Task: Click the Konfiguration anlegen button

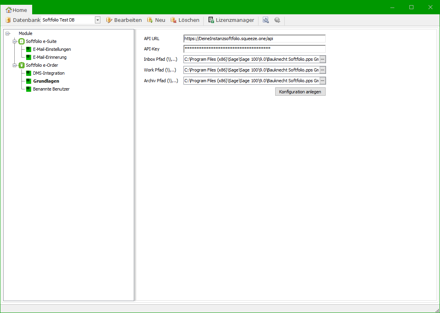Action: 300,92
